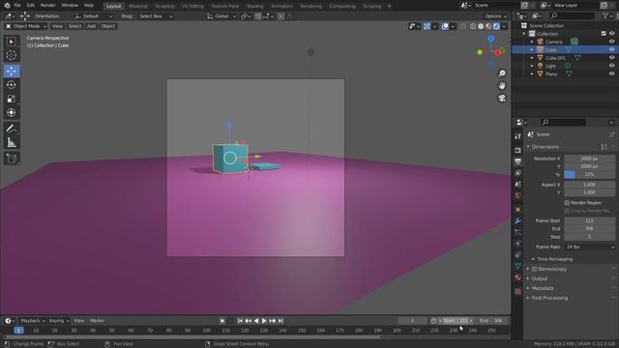The height and width of the screenshot is (348, 619).
Task: Open the View Layer properties tab
Action: 518,173
